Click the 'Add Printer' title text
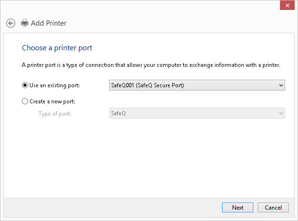Screen dimensions: 298x221 (48, 23)
